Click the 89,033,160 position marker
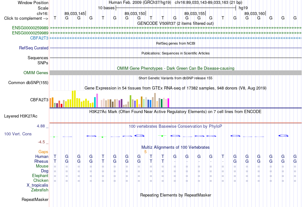The image size is (302, 207). tap(255, 13)
